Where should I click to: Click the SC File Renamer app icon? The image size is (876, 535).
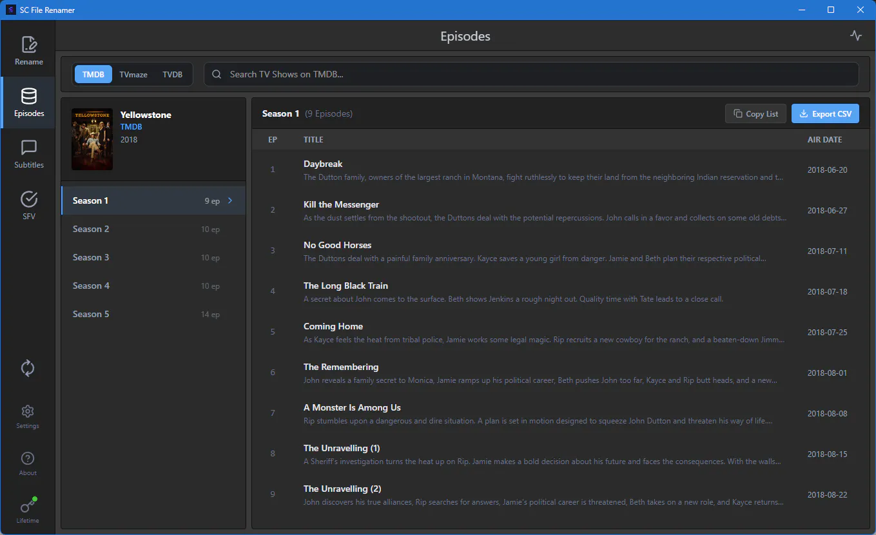[x=11, y=10]
